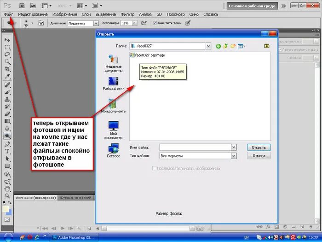Viewport: 322px width, 242px height.
Task: Select the Brush tool
Action: (x=7, y=92)
